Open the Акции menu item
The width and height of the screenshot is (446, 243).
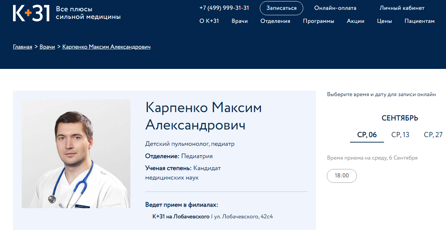click(355, 21)
